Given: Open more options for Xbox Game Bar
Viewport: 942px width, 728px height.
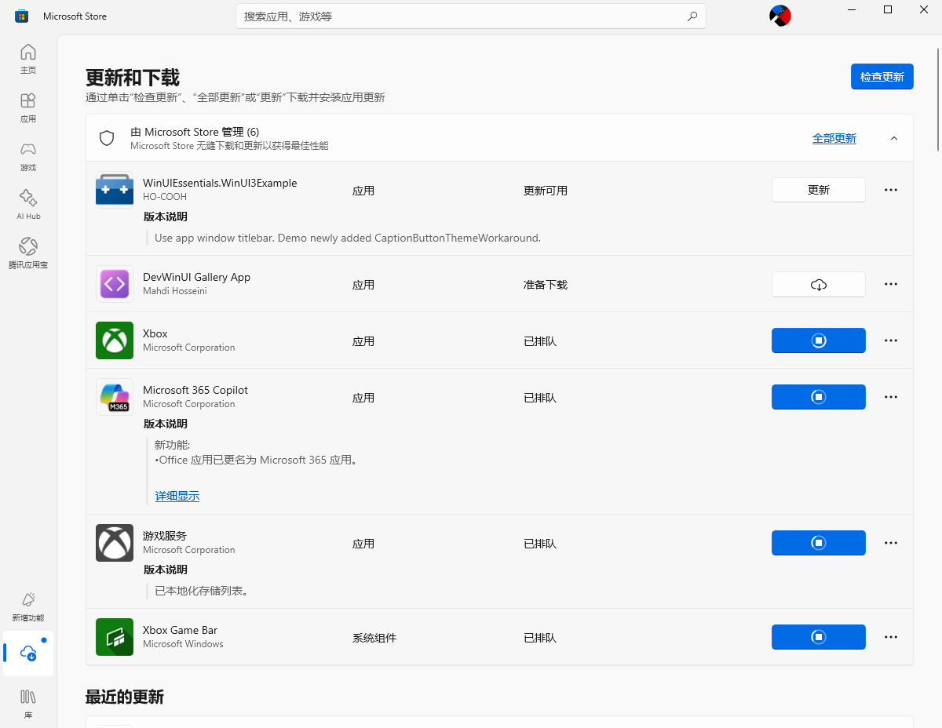Looking at the screenshot, I should click(891, 637).
